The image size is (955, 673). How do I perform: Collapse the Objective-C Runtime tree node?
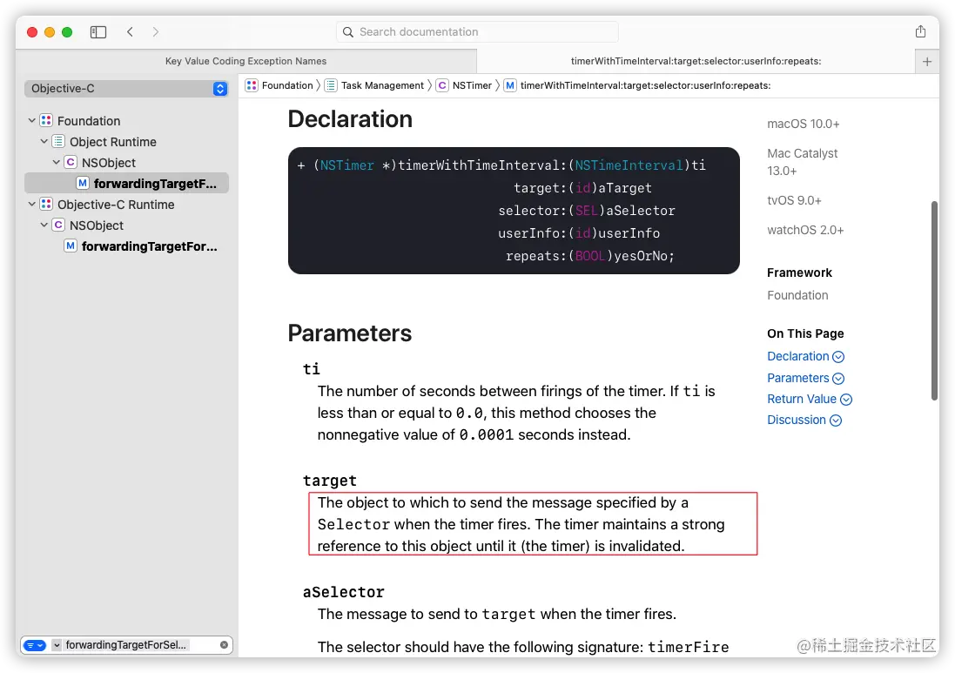(31, 204)
